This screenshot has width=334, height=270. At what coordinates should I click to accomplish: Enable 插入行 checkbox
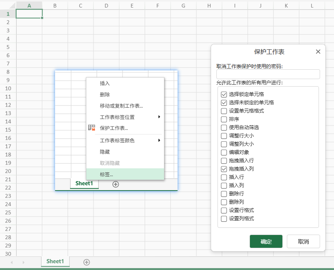click(x=224, y=177)
